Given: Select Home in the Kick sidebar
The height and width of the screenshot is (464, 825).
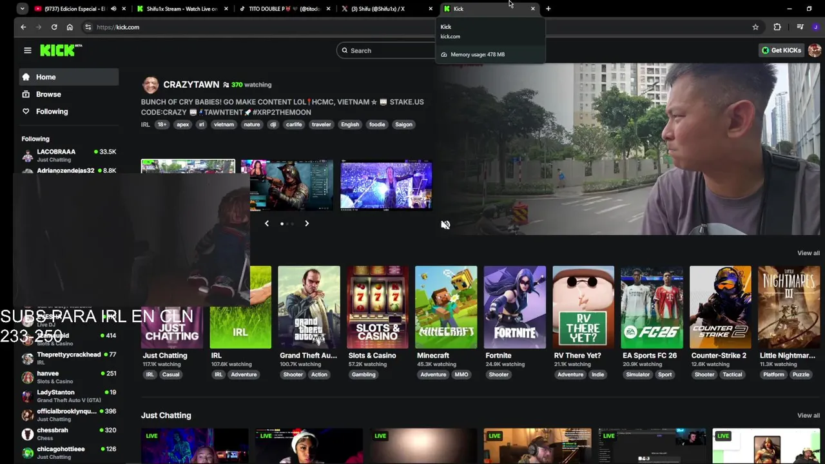Looking at the screenshot, I should 69,77.
